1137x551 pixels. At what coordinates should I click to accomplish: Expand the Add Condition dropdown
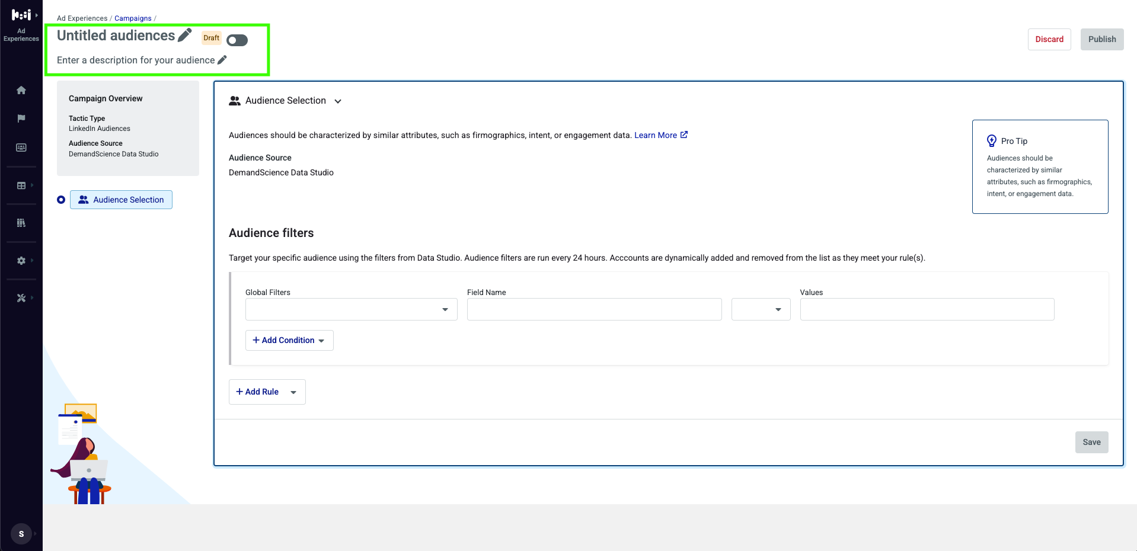[x=289, y=340]
